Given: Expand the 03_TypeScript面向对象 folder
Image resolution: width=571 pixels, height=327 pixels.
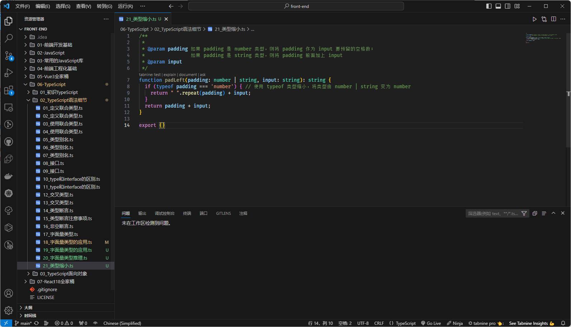Looking at the screenshot, I should click(63, 274).
